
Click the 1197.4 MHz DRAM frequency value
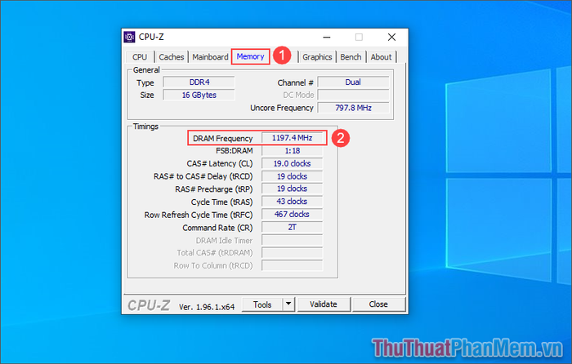293,138
